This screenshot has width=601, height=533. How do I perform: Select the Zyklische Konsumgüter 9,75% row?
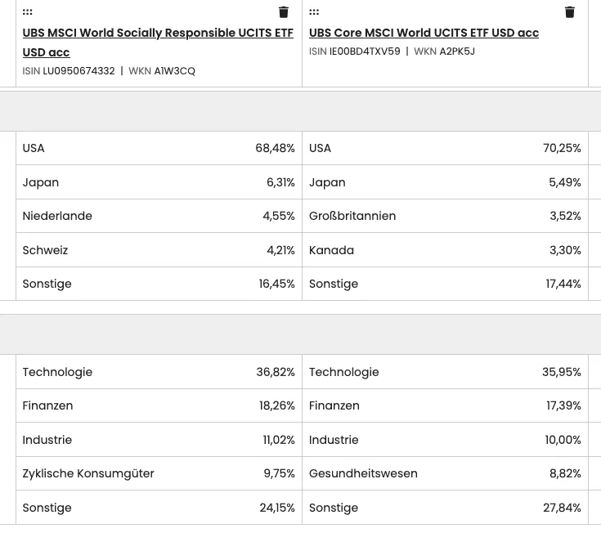pos(159,473)
